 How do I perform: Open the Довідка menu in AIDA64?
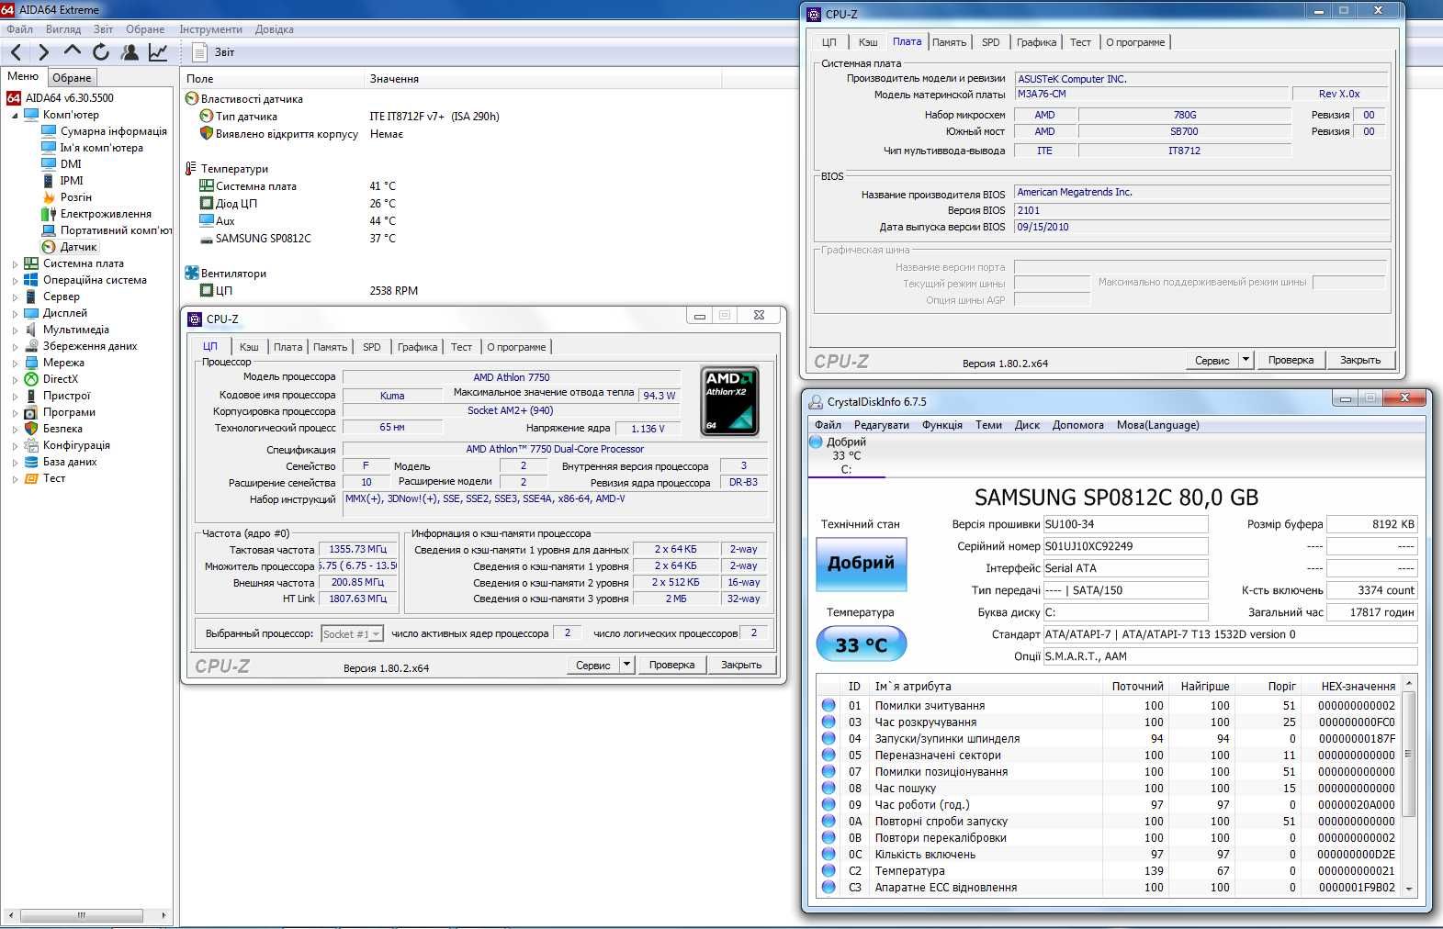tap(274, 29)
